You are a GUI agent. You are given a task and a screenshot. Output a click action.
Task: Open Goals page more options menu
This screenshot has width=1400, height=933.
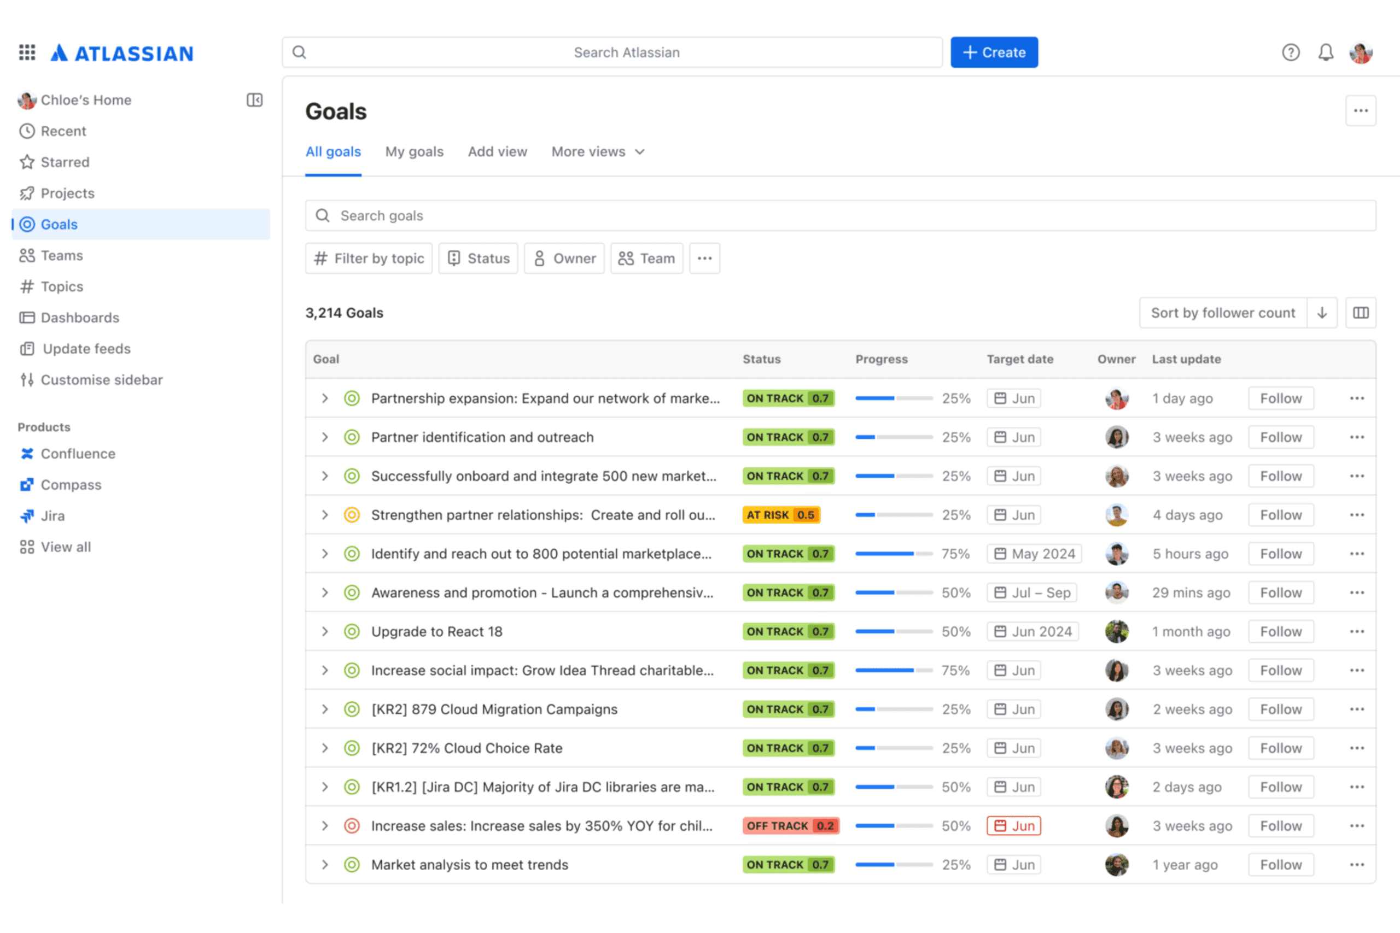click(x=1361, y=110)
